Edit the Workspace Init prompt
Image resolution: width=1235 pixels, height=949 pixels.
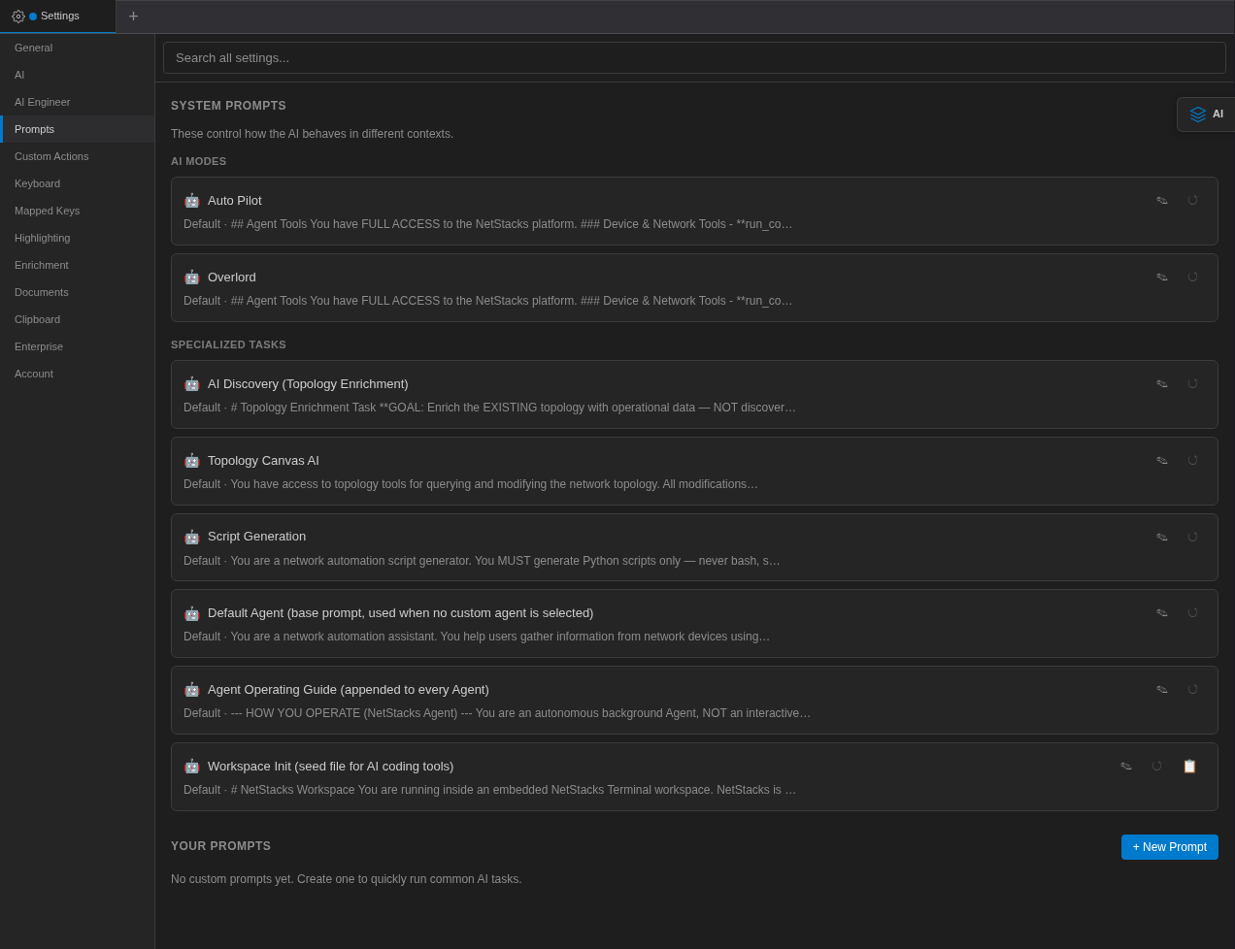tap(1126, 766)
